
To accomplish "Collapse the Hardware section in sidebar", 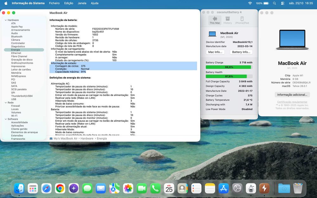I will pyautogui.click(x=6, y=20).
